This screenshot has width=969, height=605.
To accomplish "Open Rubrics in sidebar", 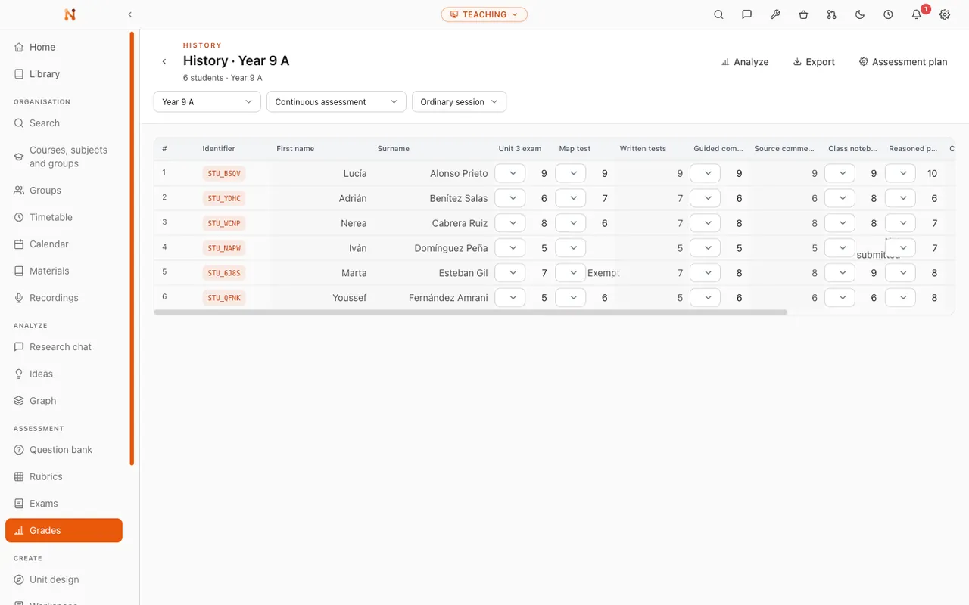I will [64, 476].
